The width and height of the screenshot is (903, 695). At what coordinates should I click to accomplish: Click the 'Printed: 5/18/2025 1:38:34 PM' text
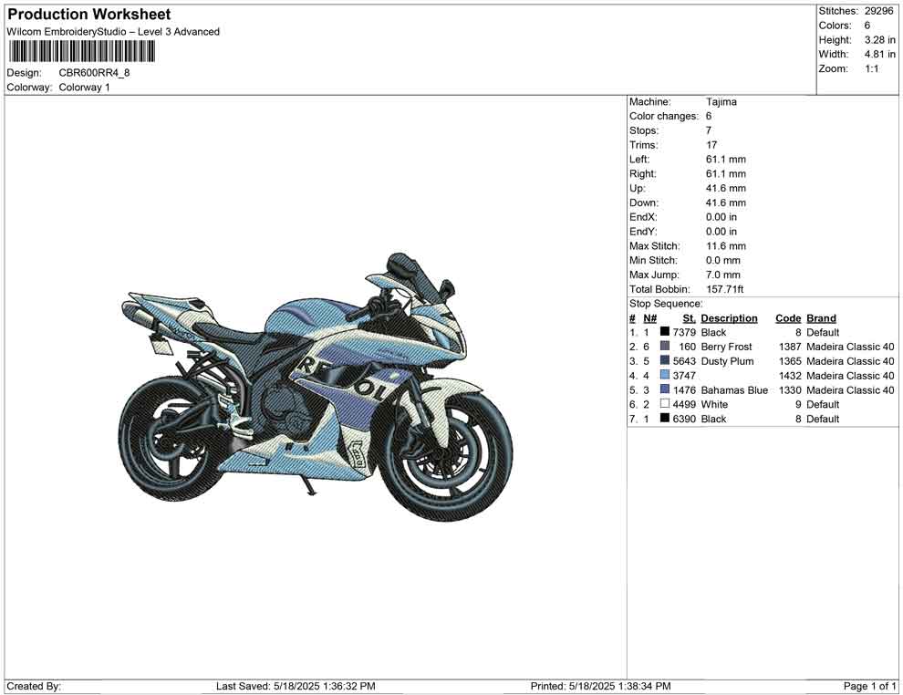click(601, 686)
